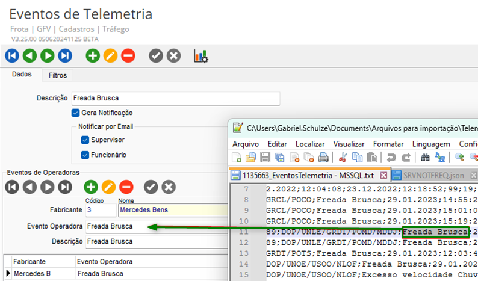Open Tráfego breadcrumb link

[116, 29]
